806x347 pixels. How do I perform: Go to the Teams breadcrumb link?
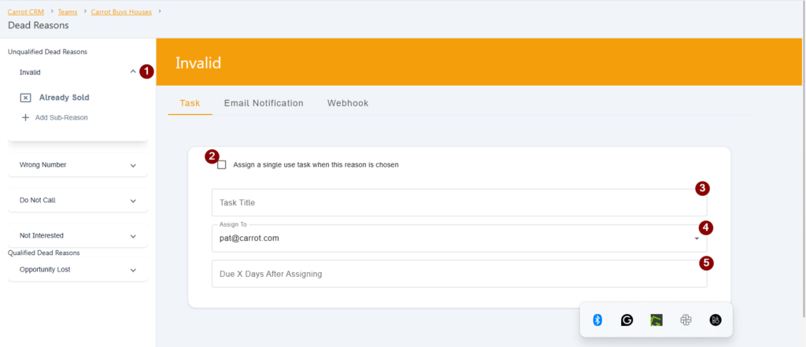68,12
